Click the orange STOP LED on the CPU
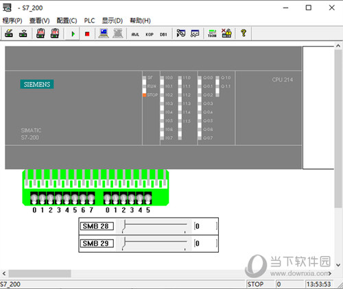The height and width of the screenshot is (289, 343). coord(144,95)
